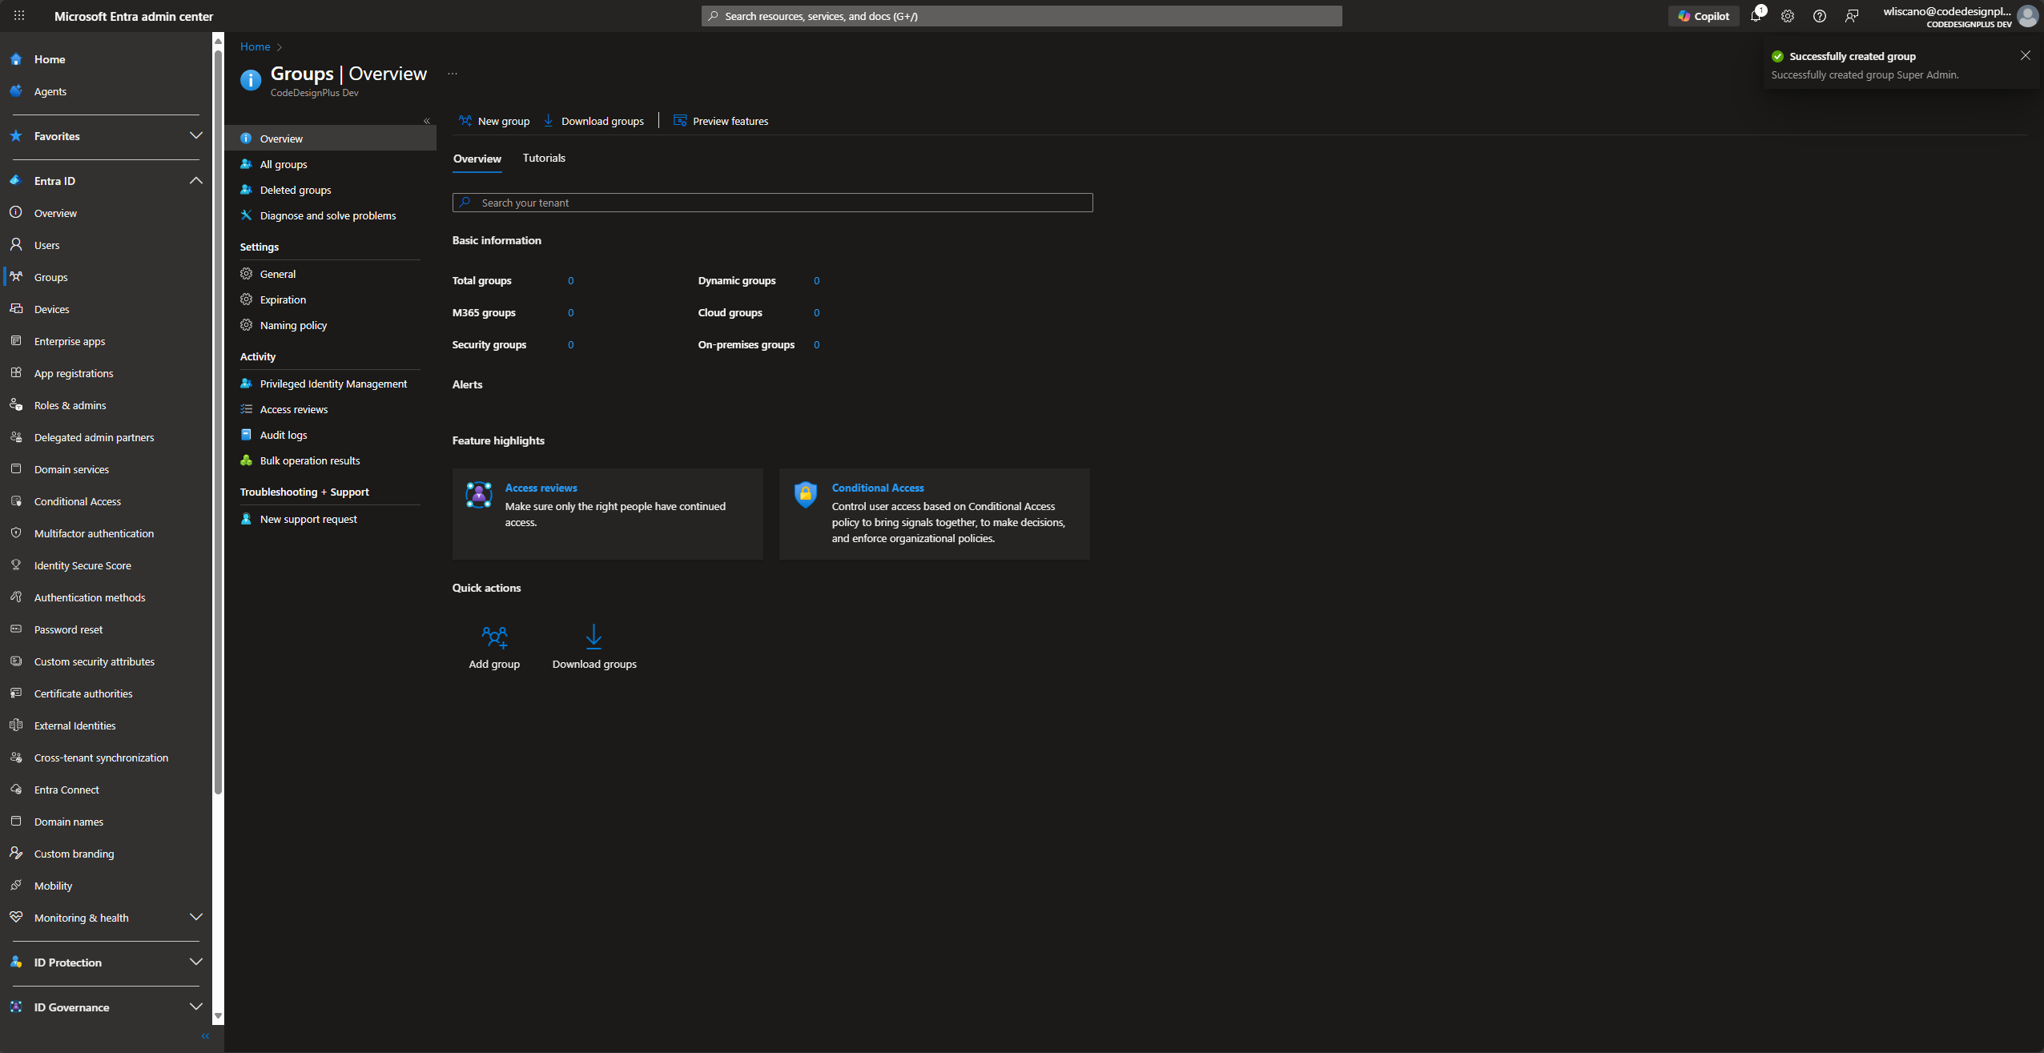Screen dimensions: 2044x1053
Task: Expand the ID Governance section
Action: click(x=195, y=1007)
